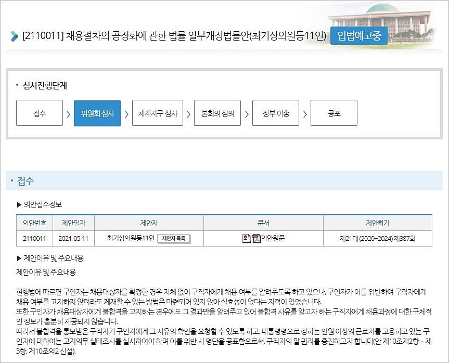Open the HWP document icon for 의안원문

click(246, 238)
